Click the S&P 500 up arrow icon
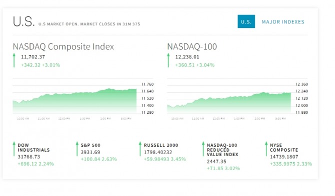Screen dimensions: 335x196 tap(77, 149)
